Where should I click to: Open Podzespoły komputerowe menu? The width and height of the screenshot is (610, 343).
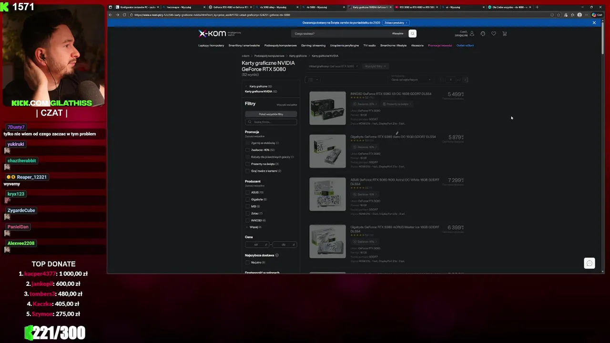point(281,45)
